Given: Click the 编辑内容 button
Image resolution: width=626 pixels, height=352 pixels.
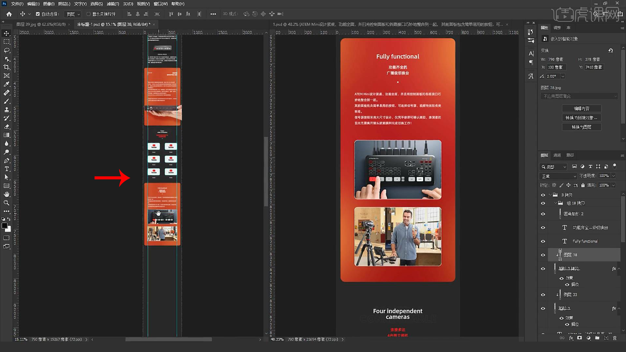Looking at the screenshot, I should click(582, 109).
